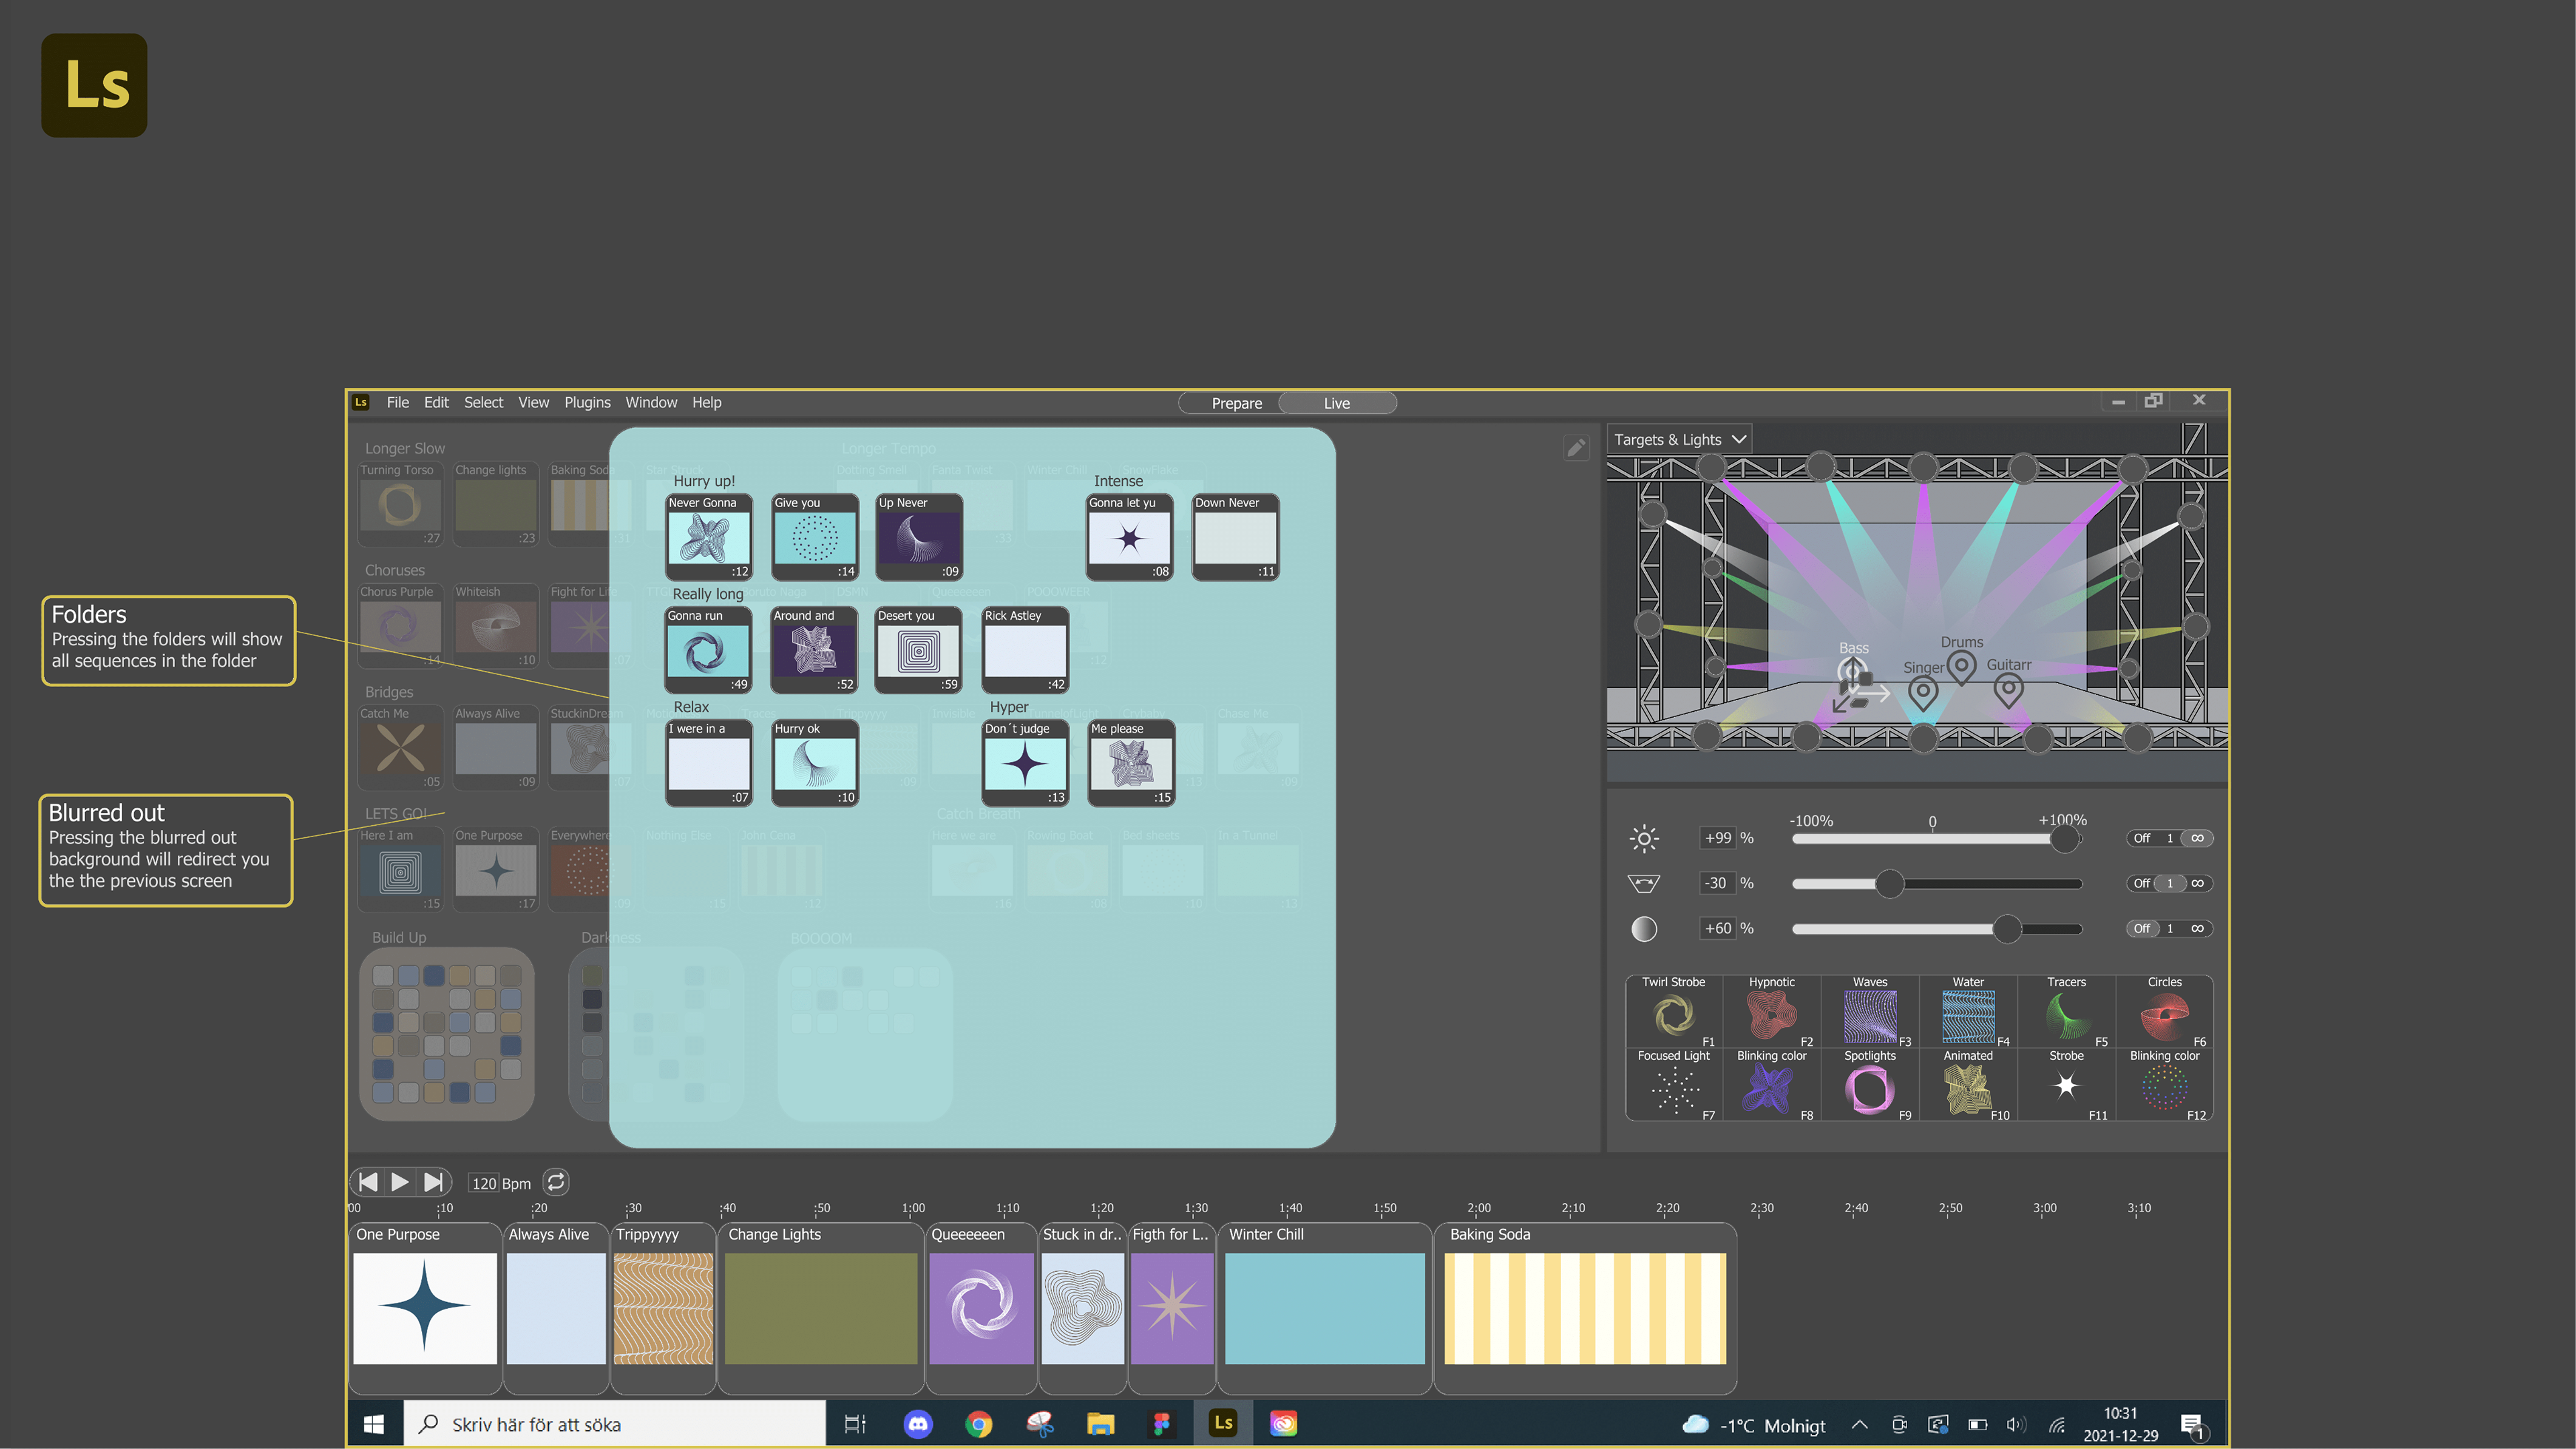
Task: Open the Build Up folder
Action: [446, 1033]
